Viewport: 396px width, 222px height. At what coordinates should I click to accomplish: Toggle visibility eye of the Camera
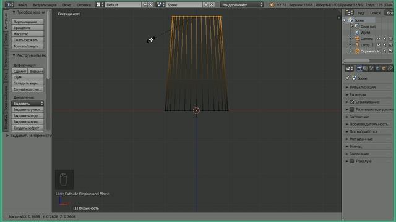[x=378, y=38]
